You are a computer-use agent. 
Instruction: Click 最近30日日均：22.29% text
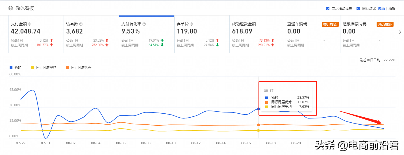pyautogui.click(x=377, y=60)
